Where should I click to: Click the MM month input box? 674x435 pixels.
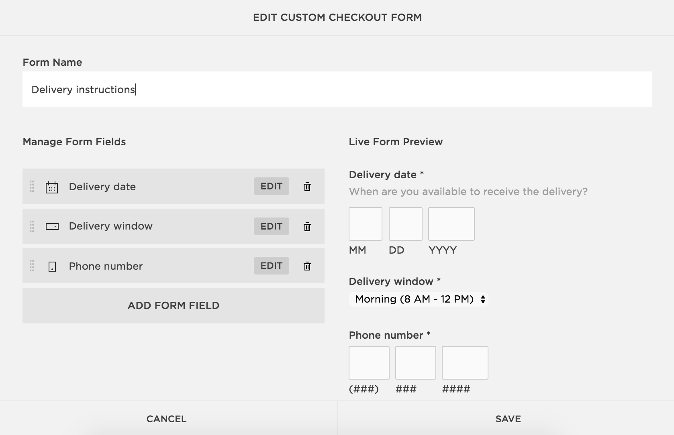(365, 224)
